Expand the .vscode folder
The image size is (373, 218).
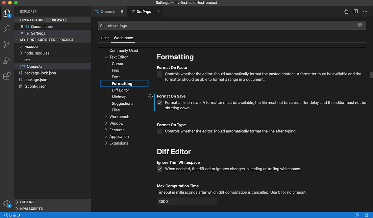(21, 46)
